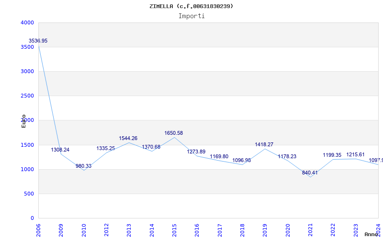Select the data label 1370.68
383x239 pixels.
[151, 147]
